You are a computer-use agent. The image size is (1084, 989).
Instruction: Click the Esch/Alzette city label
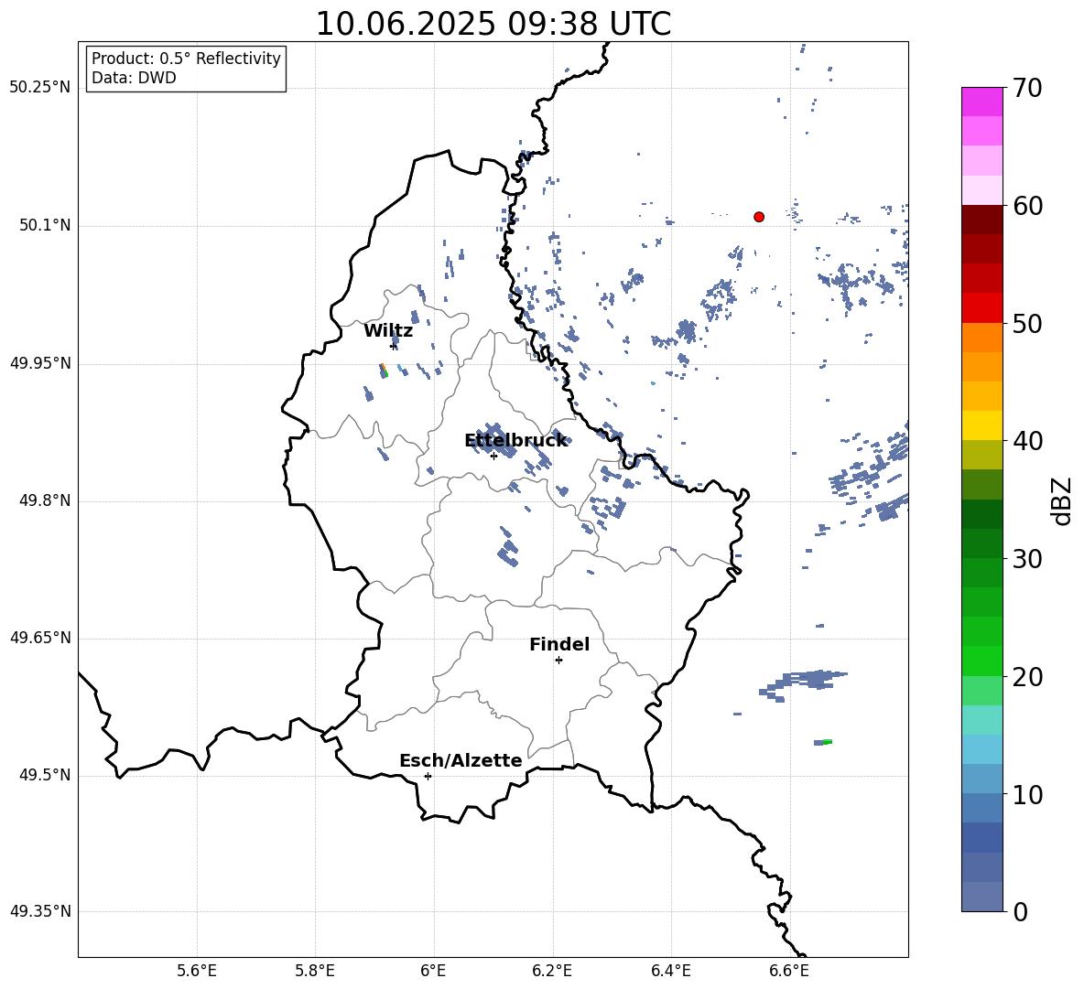461,760
